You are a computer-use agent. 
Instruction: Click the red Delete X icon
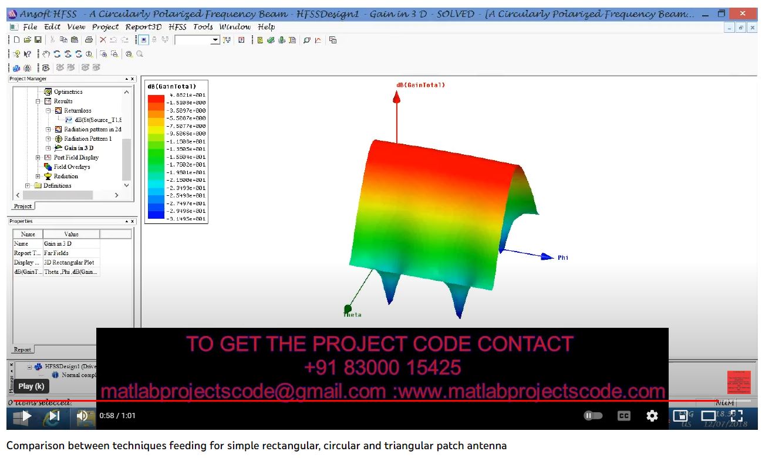103,40
